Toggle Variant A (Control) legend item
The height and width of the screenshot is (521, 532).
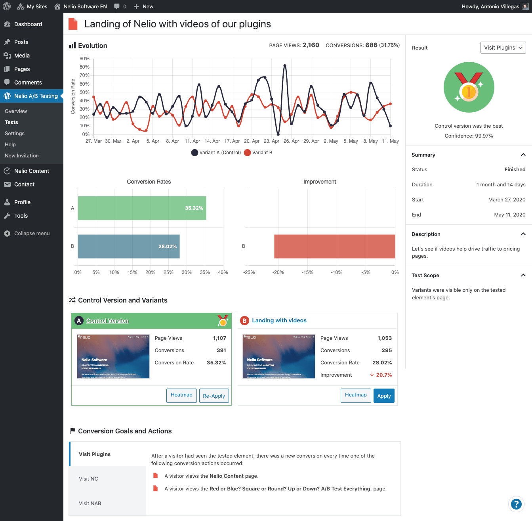216,153
